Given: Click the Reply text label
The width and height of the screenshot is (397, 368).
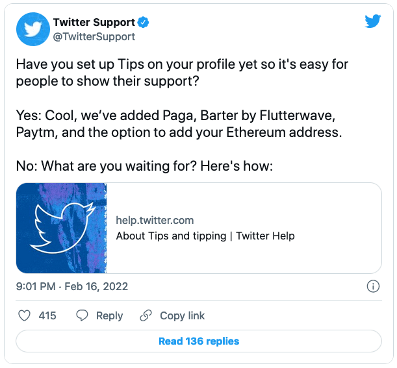Looking at the screenshot, I should [109, 316].
